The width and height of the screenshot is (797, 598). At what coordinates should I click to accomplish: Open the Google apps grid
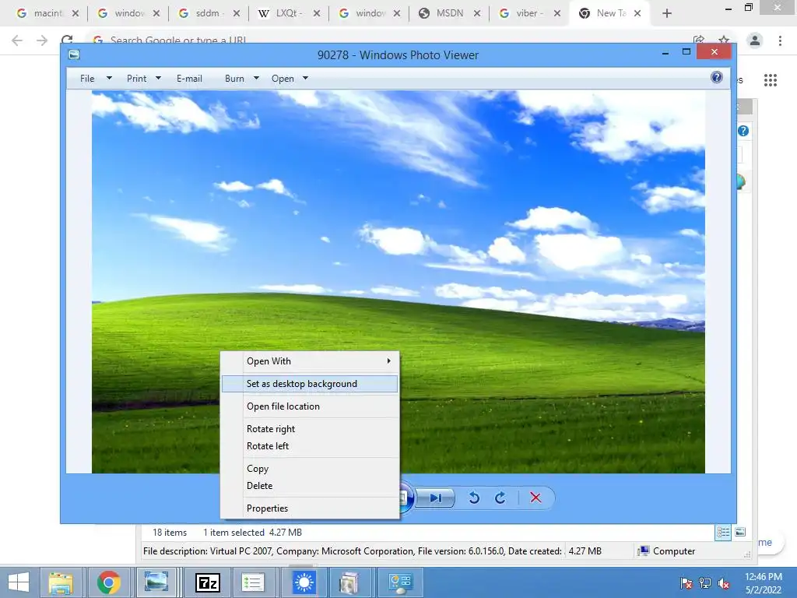pyautogui.click(x=771, y=80)
